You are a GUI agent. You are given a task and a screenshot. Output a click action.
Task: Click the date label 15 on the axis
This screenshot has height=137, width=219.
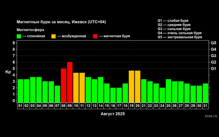[107, 106]
